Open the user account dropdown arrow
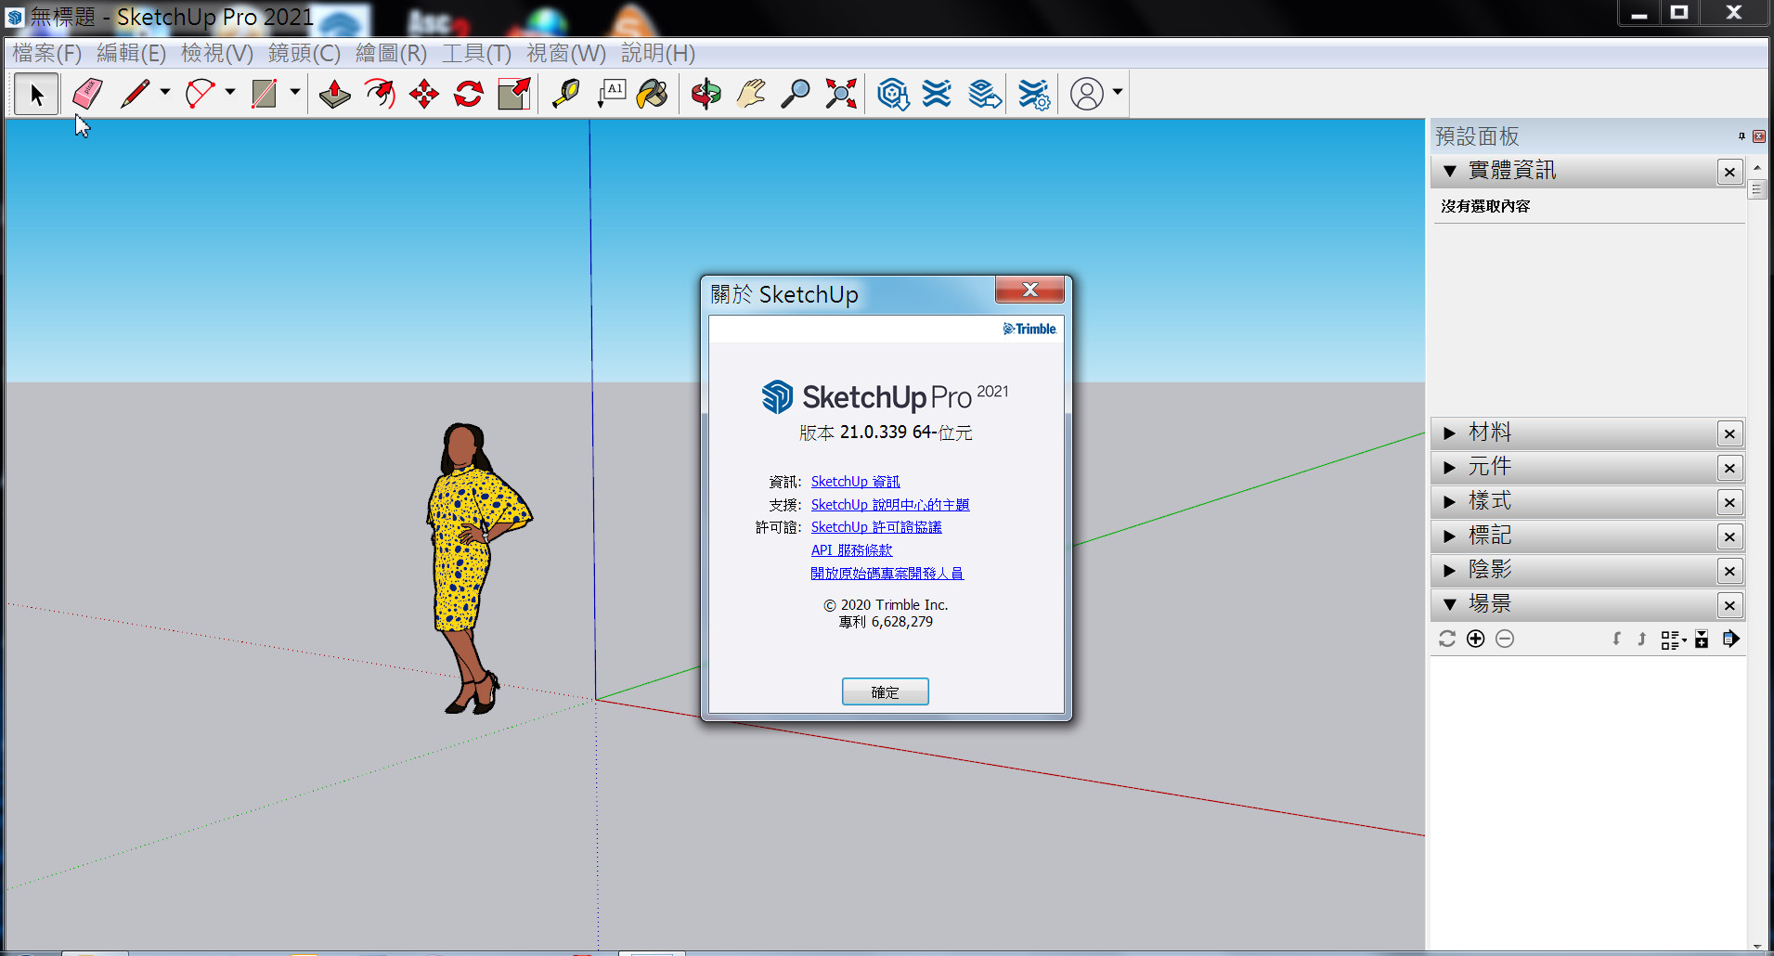1774x956 pixels. point(1118,92)
